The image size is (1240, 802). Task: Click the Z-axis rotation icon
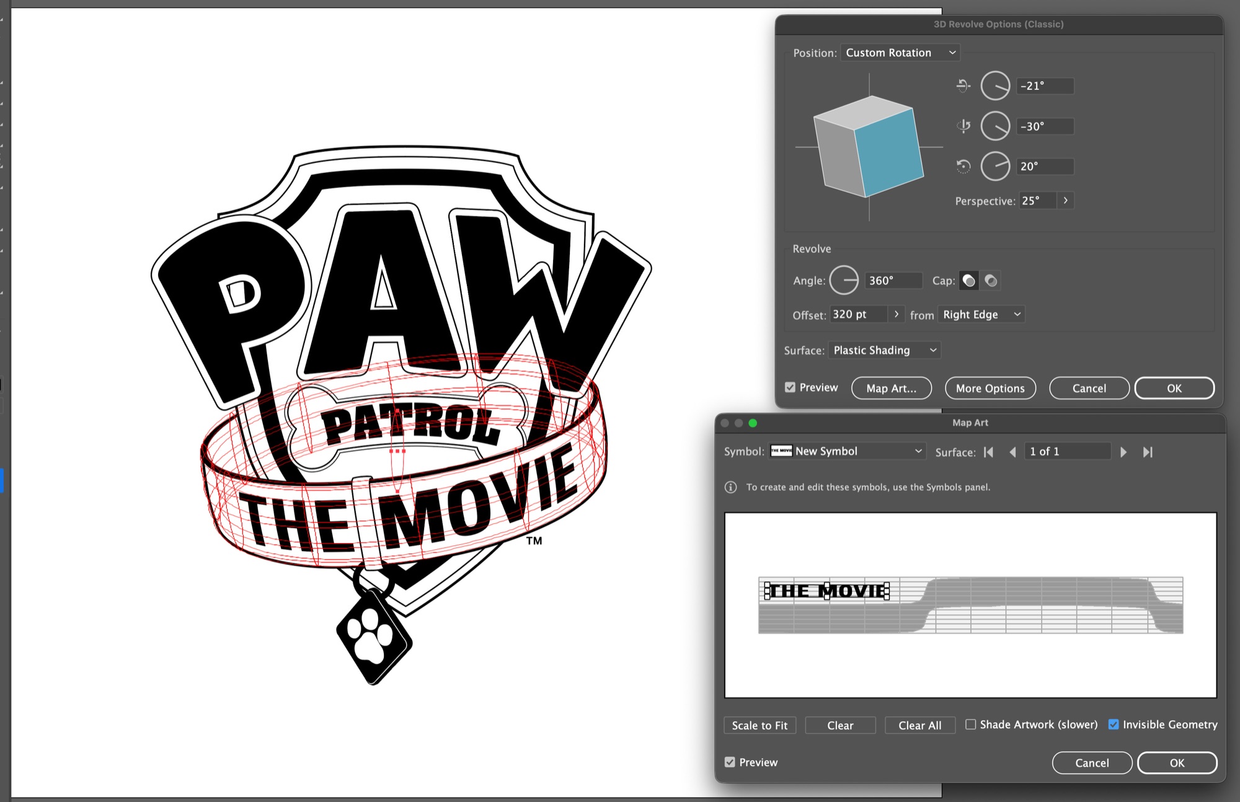[x=963, y=166]
